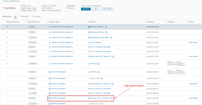
Task: Open Edge Tunnel info icon at 06:09:16.868.859
Action: pos(102,78)
